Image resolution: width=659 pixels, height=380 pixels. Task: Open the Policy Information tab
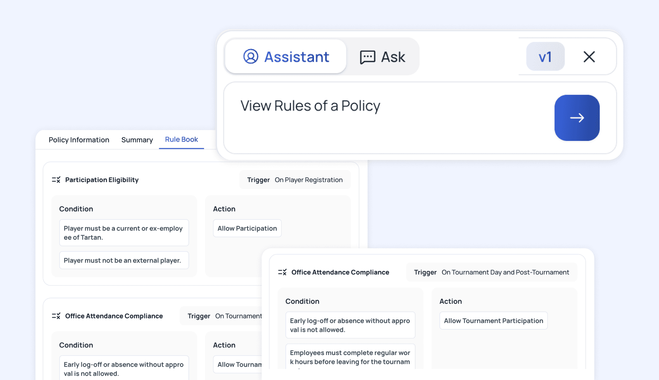(79, 140)
